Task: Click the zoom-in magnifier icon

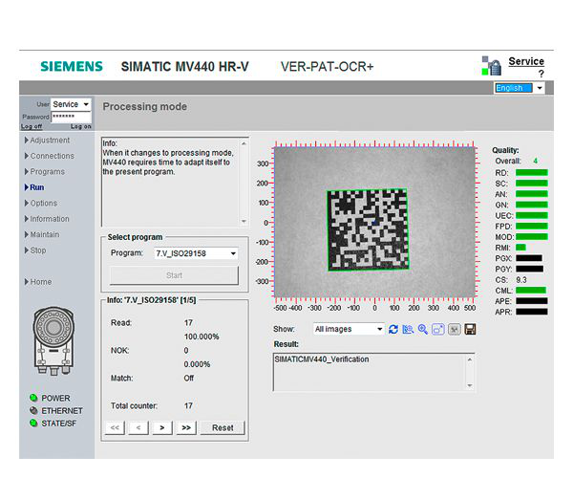Action: click(423, 329)
